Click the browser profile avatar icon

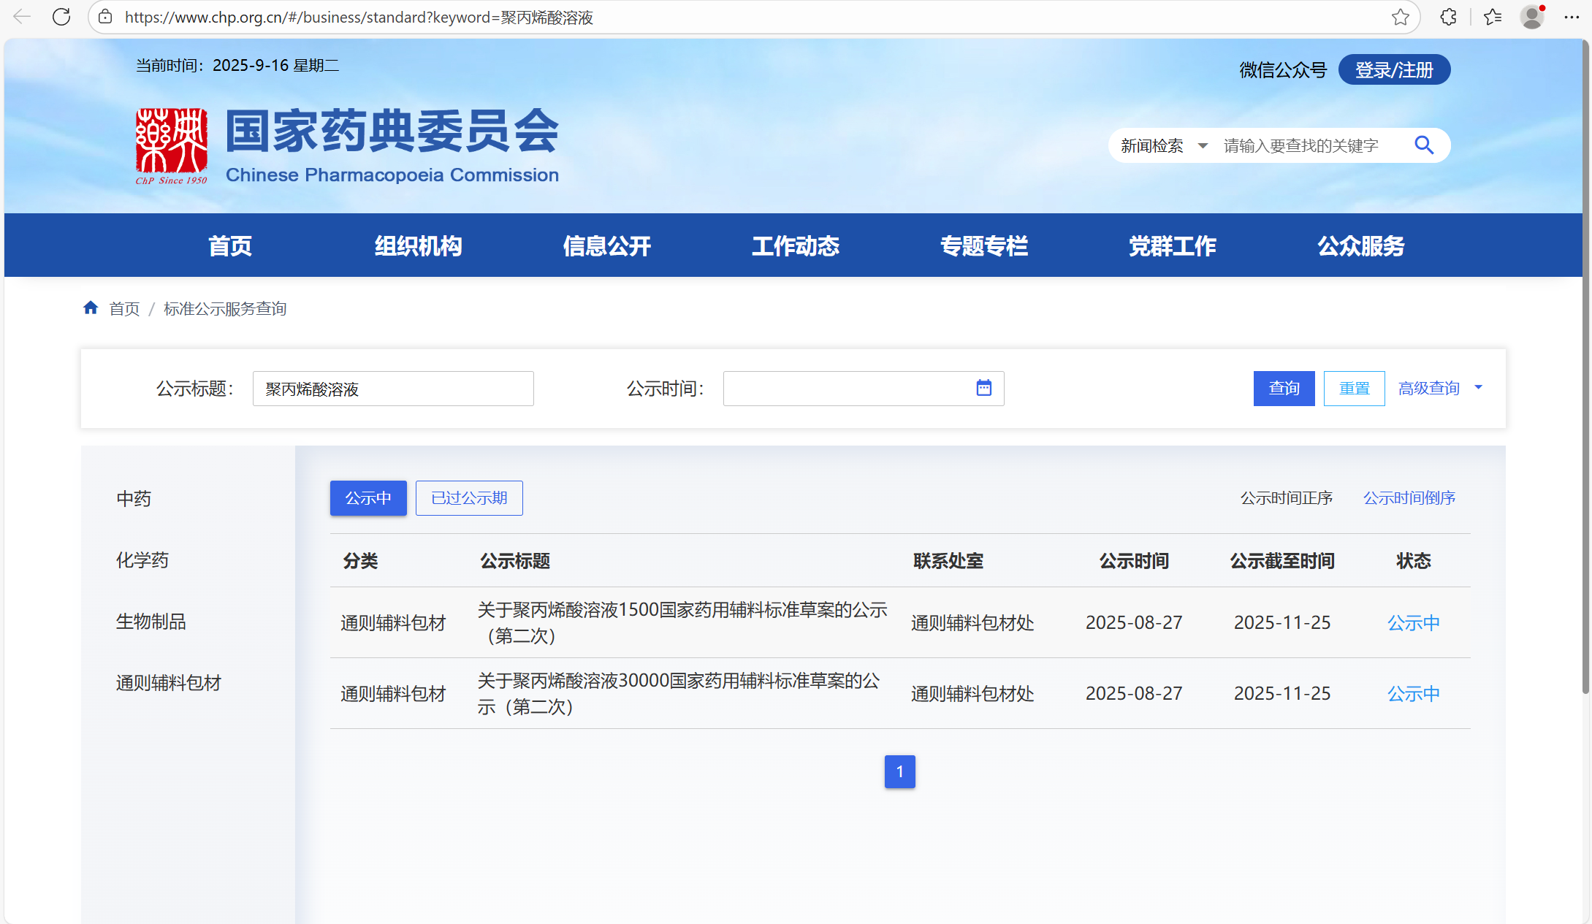[x=1531, y=17]
